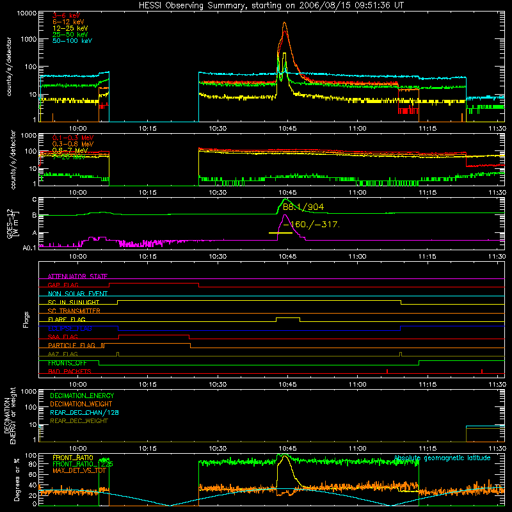Image resolution: width=512 pixels, height=512 pixels.
Task: Click the FLARE_FLAG label
Action: point(67,319)
